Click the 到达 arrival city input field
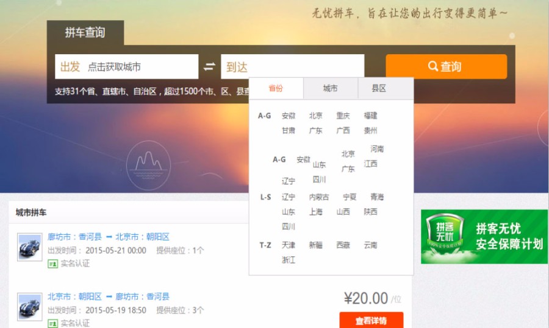The width and height of the screenshot is (549, 328). pyautogui.click(x=292, y=66)
